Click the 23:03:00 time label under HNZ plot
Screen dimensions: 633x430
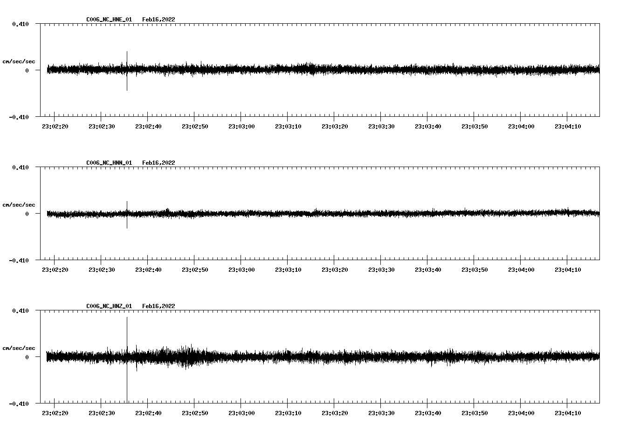click(x=241, y=413)
